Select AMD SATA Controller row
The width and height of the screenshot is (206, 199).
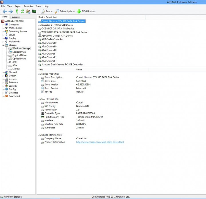tap(52, 39)
